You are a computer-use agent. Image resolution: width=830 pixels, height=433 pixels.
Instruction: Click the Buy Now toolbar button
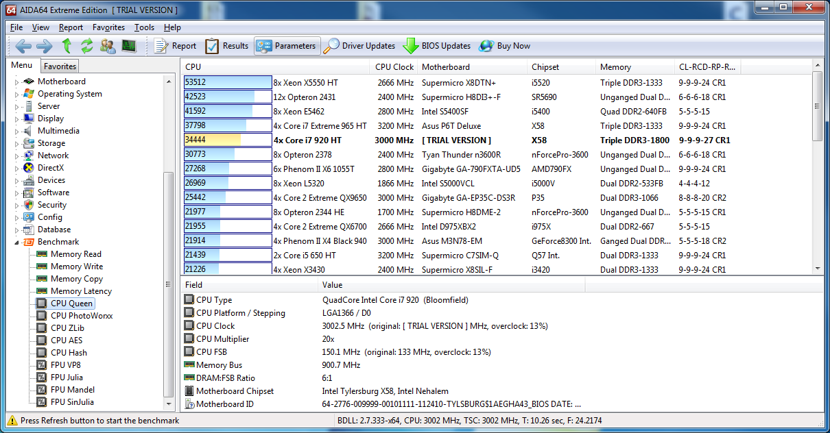[x=505, y=46]
